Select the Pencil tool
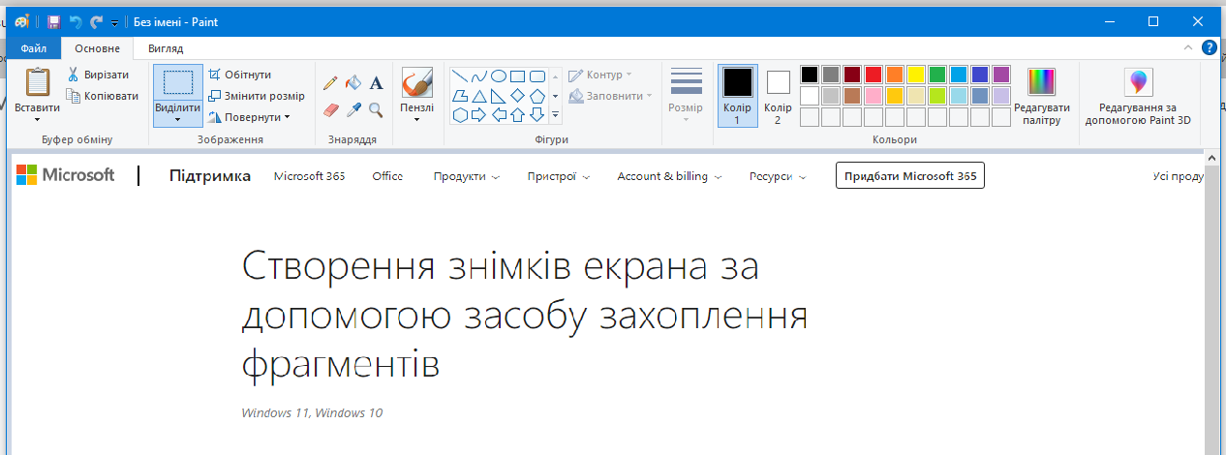This screenshot has width=1226, height=455. coord(330,84)
